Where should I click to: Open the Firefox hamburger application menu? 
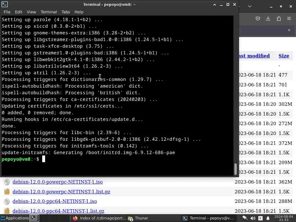[289, 18]
